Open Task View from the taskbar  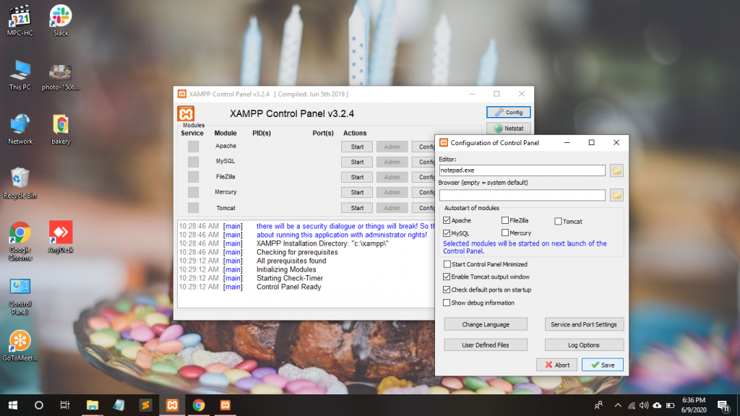click(x=64, y=405)
